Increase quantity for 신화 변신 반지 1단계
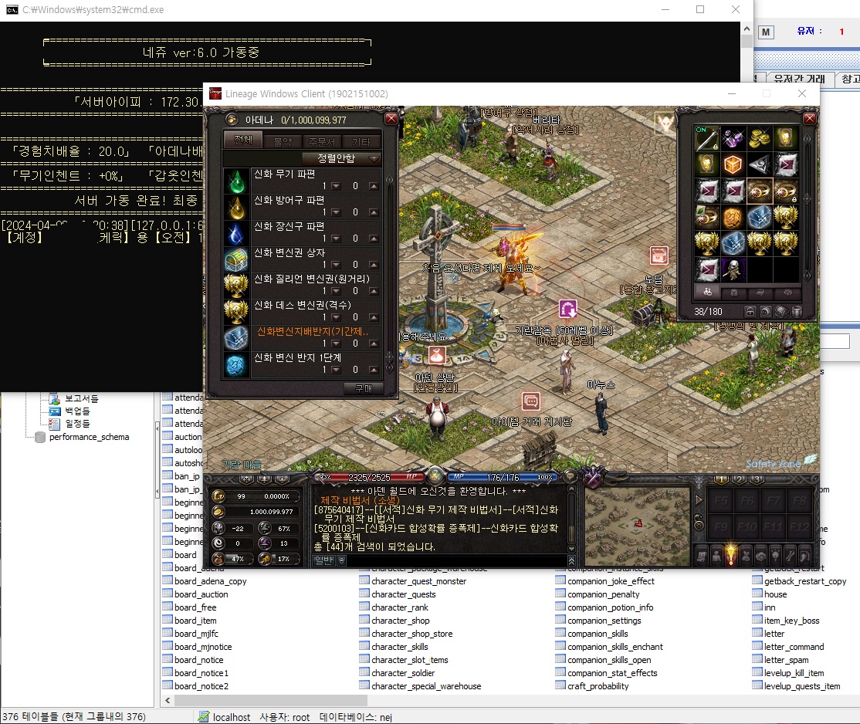This screenshot has height=724, width=860. (374, 370)
